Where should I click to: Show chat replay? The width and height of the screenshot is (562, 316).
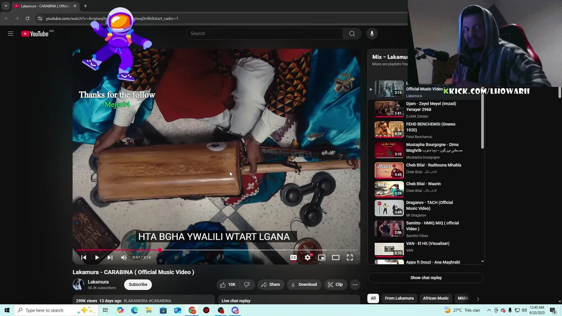click(x=426, y=278)
